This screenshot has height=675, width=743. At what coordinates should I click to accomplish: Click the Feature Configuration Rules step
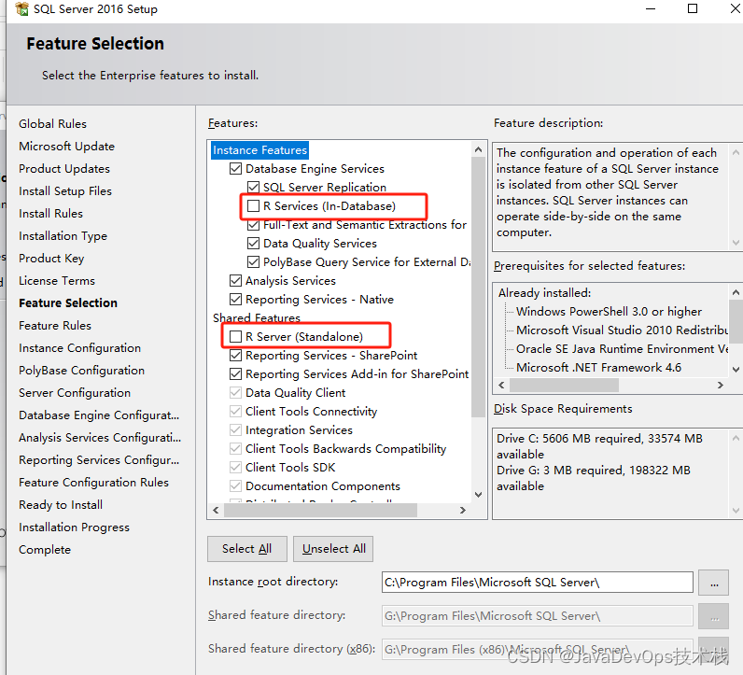point(94,483)
